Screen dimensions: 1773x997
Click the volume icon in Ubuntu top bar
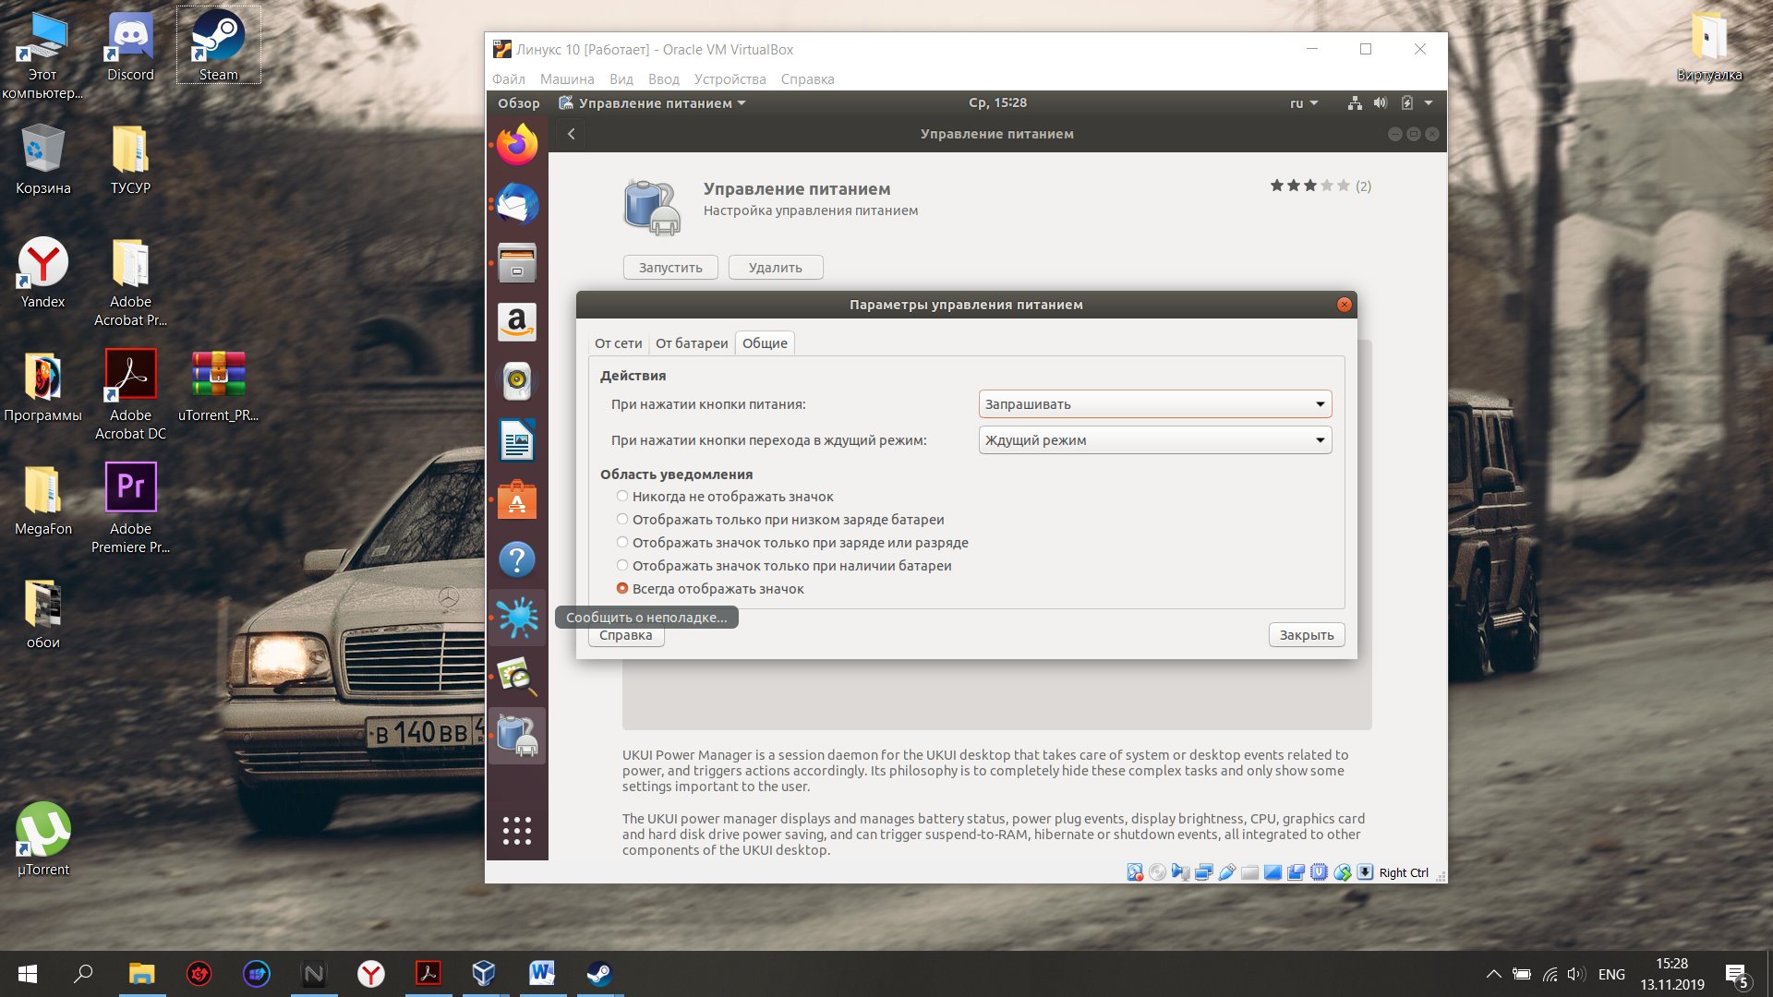click(1381, 103)
